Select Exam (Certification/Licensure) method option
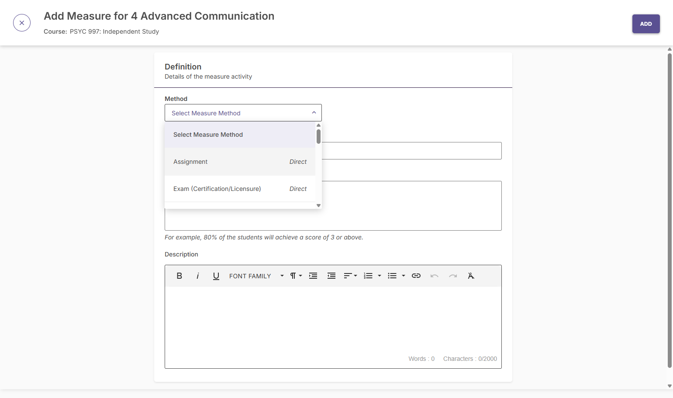Screen dimensions: 673x398 240,189
